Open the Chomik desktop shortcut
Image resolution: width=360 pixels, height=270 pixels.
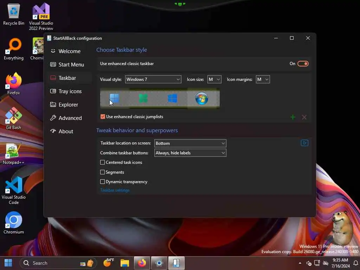(38, 49)
